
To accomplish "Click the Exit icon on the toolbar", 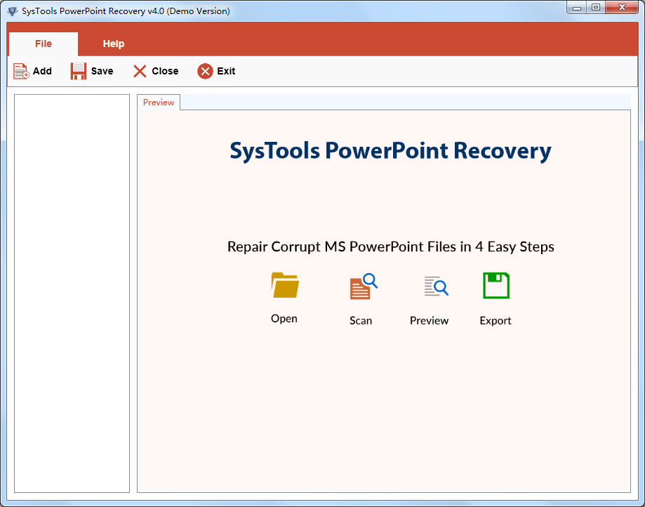I will coord(204,70).
